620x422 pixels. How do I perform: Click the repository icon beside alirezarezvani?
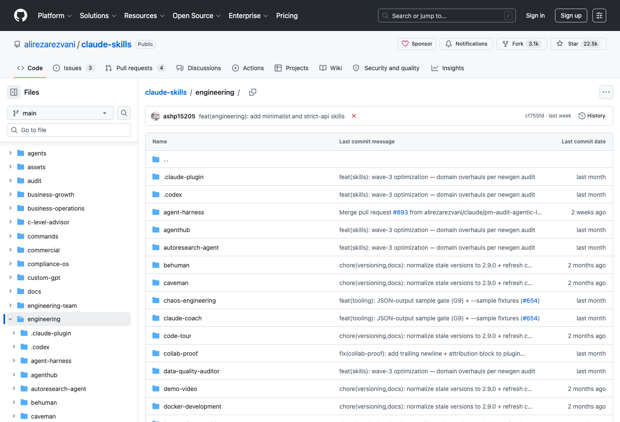[x=17, y=44]
